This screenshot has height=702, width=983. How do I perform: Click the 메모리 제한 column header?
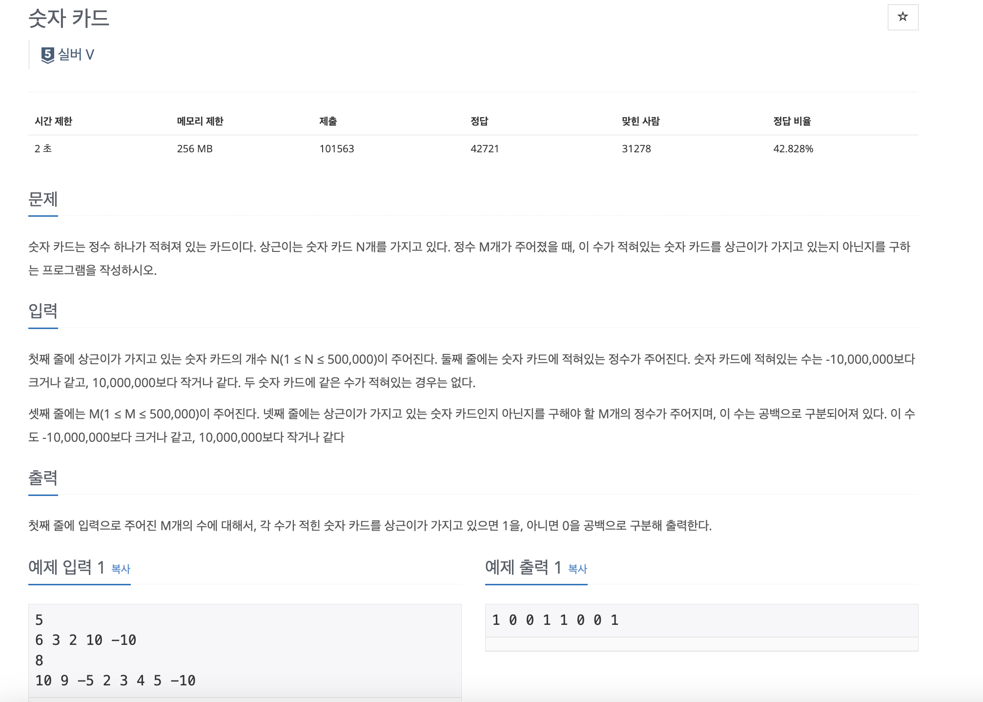tap(200, 121)
